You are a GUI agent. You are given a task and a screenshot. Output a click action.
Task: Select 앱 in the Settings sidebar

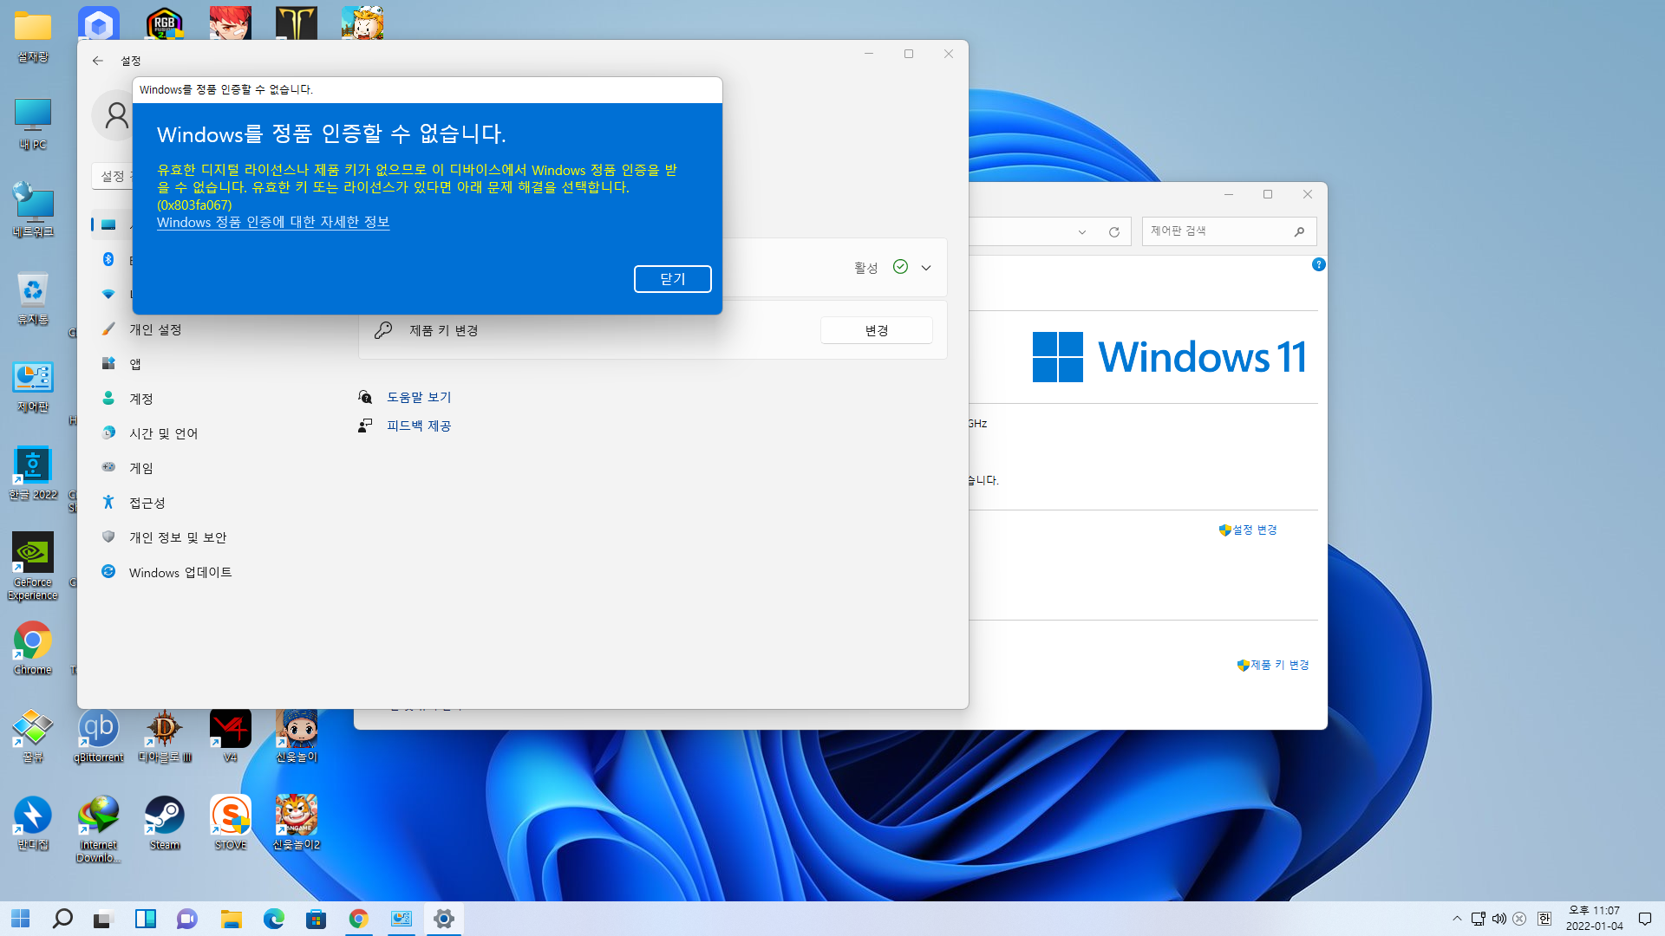(135, 364)
